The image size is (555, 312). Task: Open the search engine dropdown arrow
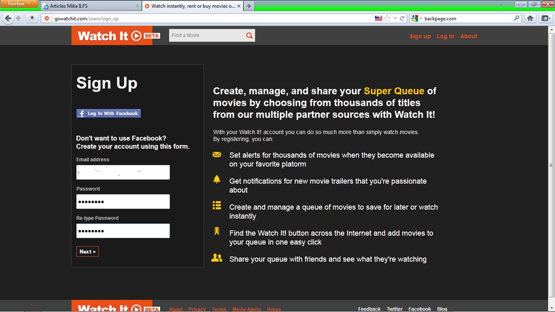421,18
